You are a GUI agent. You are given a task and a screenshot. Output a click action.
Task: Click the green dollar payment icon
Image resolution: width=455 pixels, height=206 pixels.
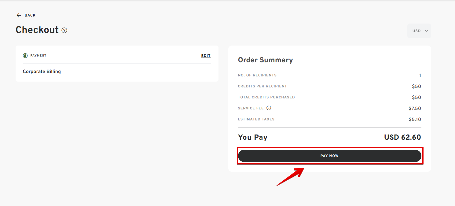(25, 56)
